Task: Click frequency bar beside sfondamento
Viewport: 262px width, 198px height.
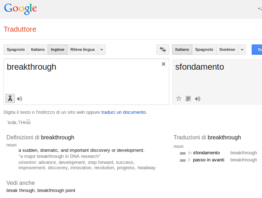Action: click(183, 153)
